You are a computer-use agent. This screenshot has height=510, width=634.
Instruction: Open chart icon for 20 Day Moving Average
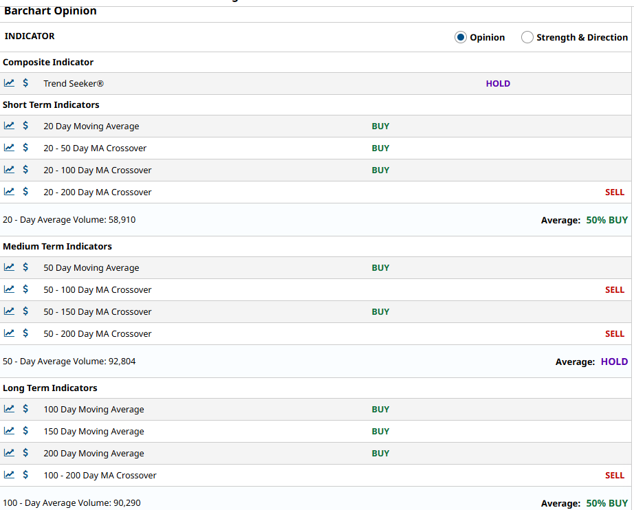(x=9, y=125)
